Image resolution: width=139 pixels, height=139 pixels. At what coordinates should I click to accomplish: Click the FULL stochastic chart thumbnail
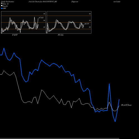69,22
